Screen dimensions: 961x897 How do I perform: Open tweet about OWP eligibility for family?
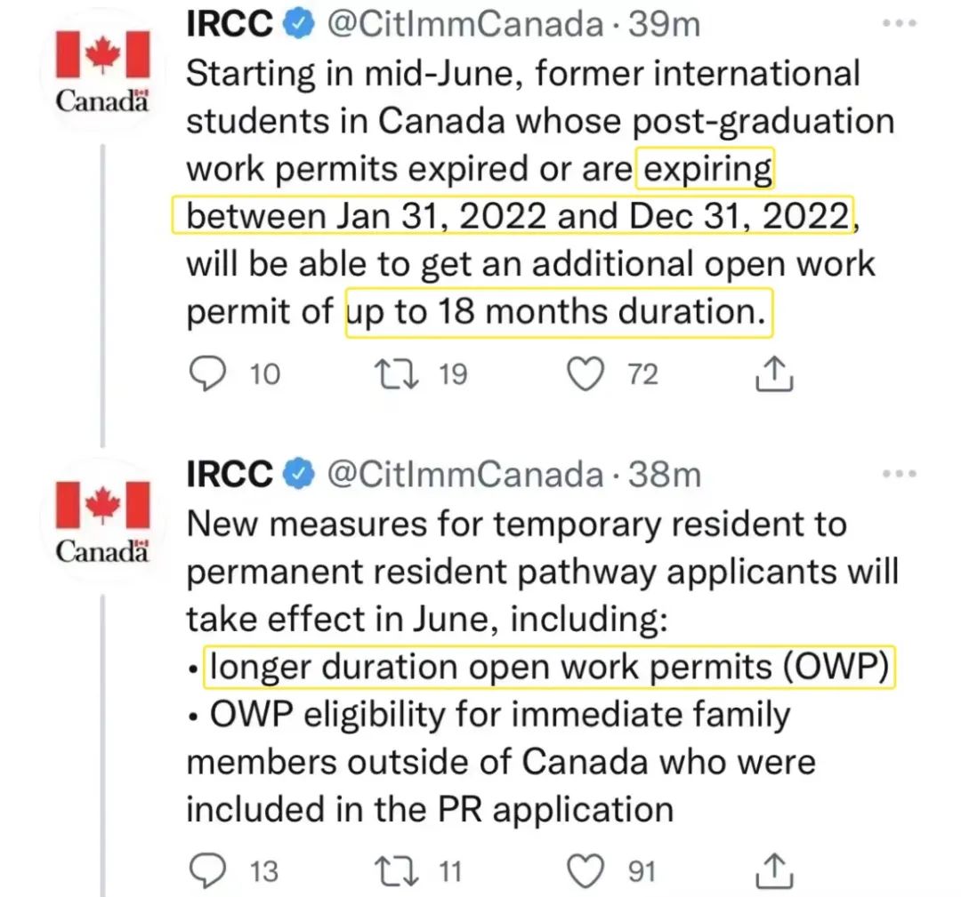(x=534, y=738)
